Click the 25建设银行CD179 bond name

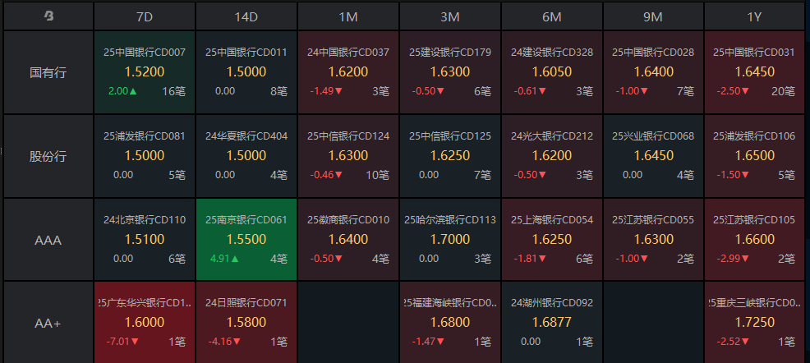click(449, 53)
